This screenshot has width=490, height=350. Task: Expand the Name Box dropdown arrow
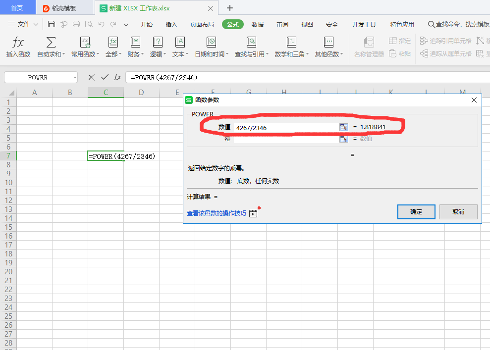[75, 78]
